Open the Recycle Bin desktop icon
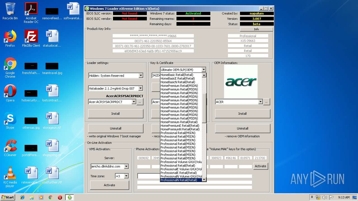This screenshot has width=358, height=201. pos(10,11)
